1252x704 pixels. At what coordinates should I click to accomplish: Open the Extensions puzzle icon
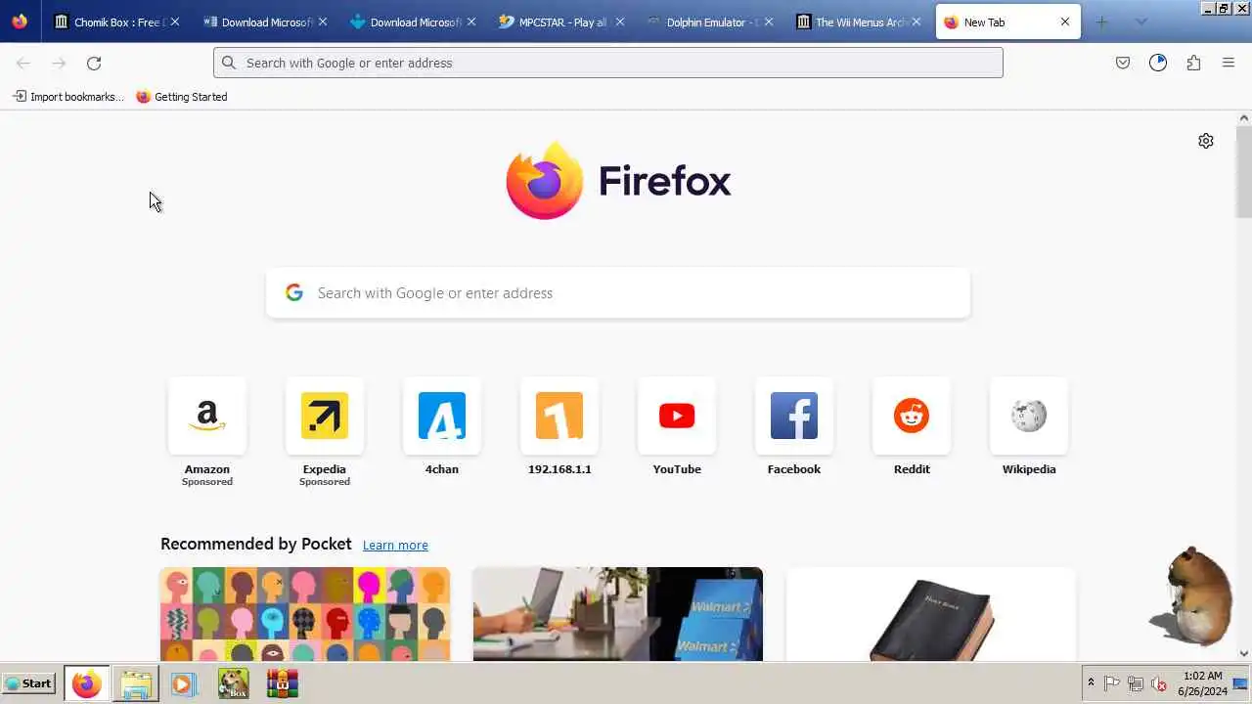pyautogui.click(x=1193, y=63)
